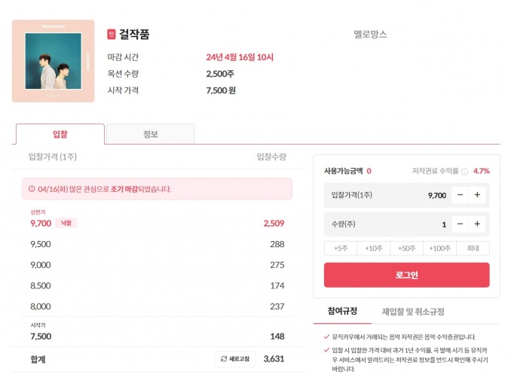
Task: Switch to the 입찰 tab
Action: click(x=60, y=134)
